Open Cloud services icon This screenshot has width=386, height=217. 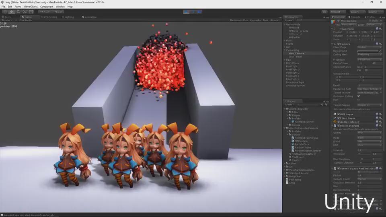click(324, 12)
